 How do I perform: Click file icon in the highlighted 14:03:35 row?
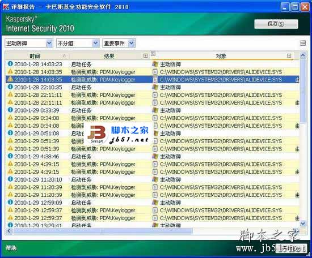pos(155,79)
